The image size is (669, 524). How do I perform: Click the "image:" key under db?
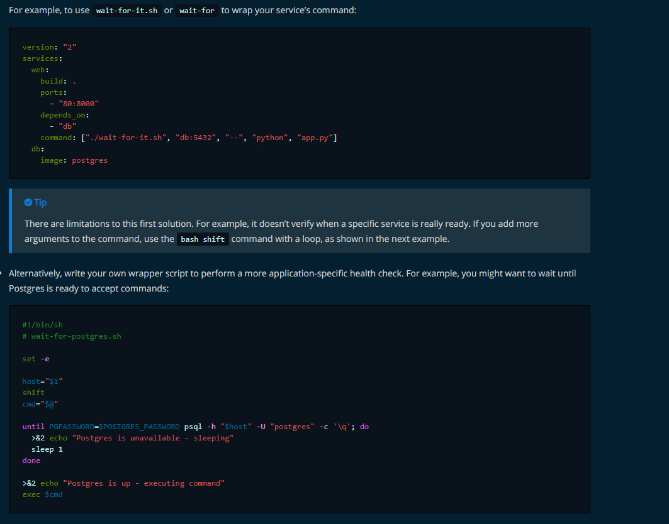53,160
